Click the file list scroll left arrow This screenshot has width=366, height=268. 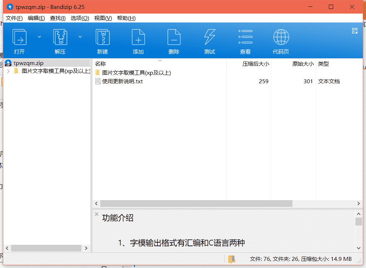point(96,204)
